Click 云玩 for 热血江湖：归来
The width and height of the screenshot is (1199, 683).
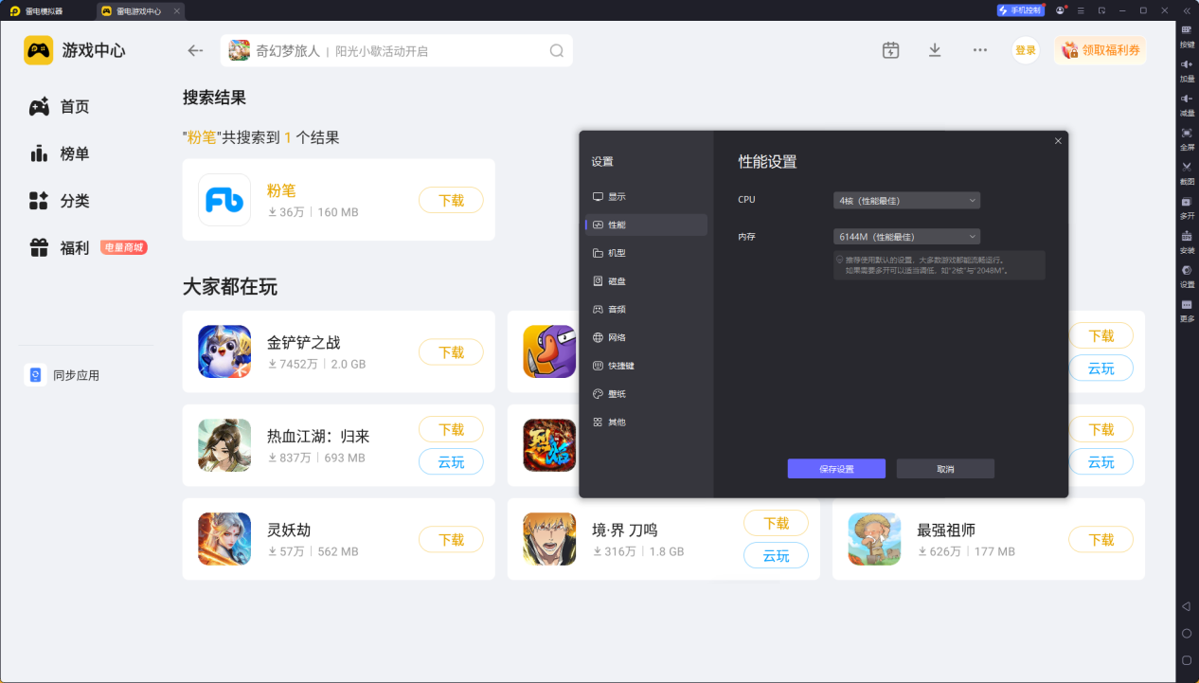[451, 461]
